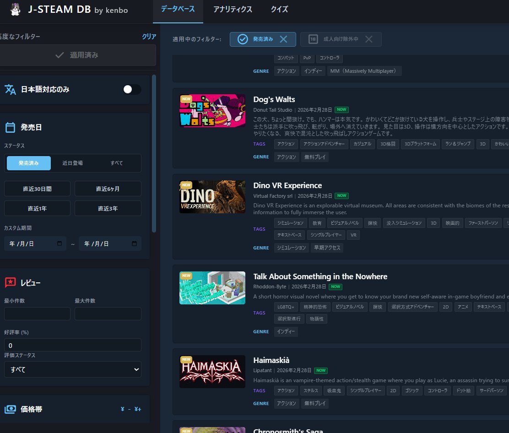
Task: Click the checkmark icon in 発売済み chip
Action: (243, 39)
